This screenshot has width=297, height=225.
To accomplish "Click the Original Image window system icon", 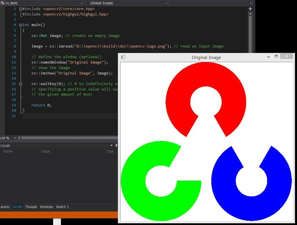I will tap(123, 57).
